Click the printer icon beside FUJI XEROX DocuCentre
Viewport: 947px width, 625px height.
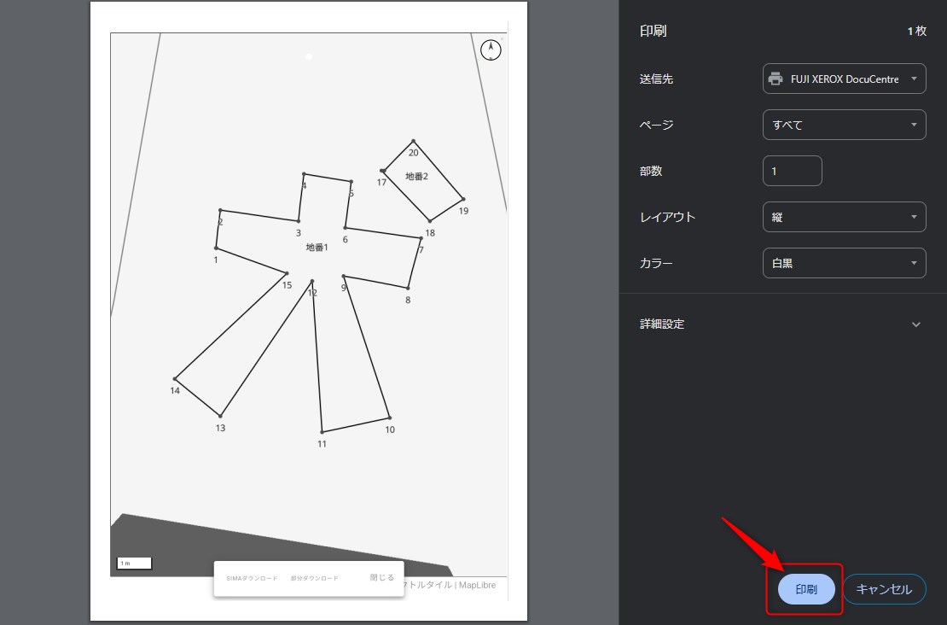(776, 79)
